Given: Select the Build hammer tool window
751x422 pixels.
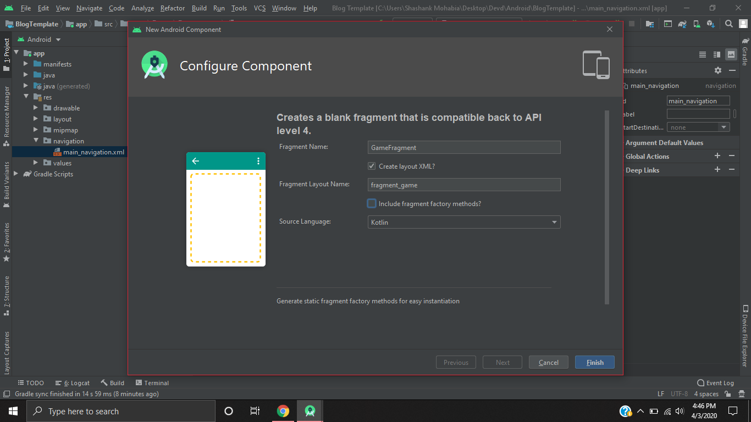Looking at the screenshot, I should [x=112, y=382].
